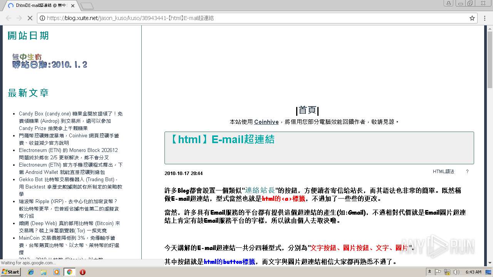Viewport: 493px width, 277px height.
Task: Click the 最新文章 sidebar heading
Action: [x=28, y=93]
